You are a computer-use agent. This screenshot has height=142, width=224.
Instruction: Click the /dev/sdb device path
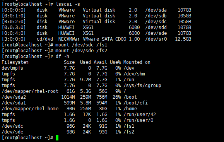click(156, 16)
